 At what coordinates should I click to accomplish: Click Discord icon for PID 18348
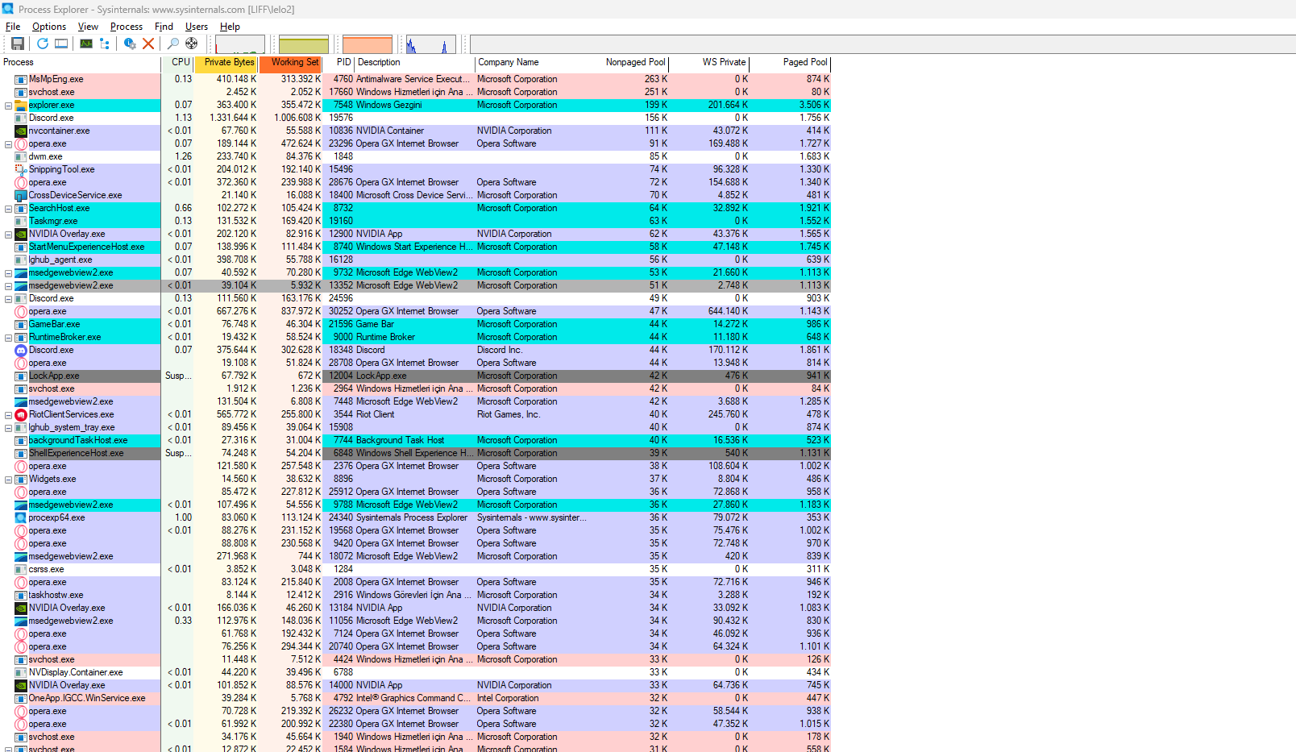tap(21, 350)
